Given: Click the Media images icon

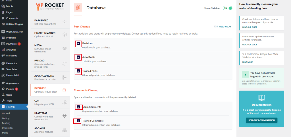Looking at the screenshot, I should [65, 48].
